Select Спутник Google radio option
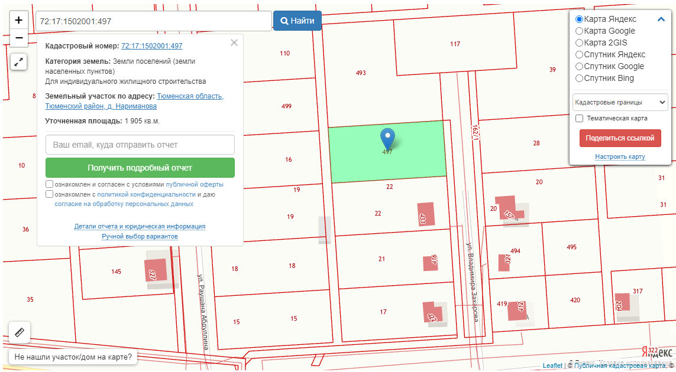 click(580, 66)
